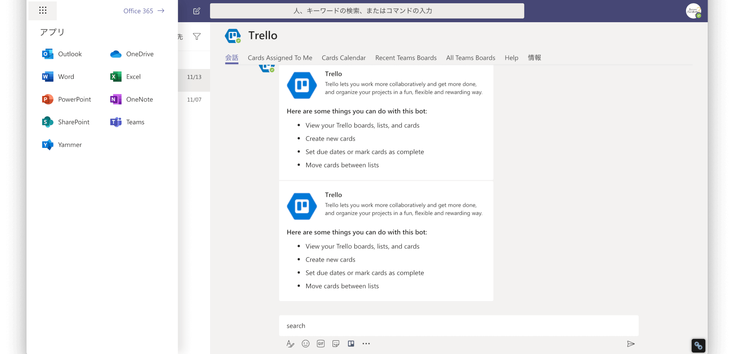This screenshot has height=354, width=734.
Task: Expand more options ellipsis in compose toolbar
Action: pyautogui.click(x=366, y=344)
